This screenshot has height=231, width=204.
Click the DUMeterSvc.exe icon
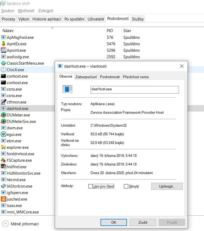tap(3, 121)
